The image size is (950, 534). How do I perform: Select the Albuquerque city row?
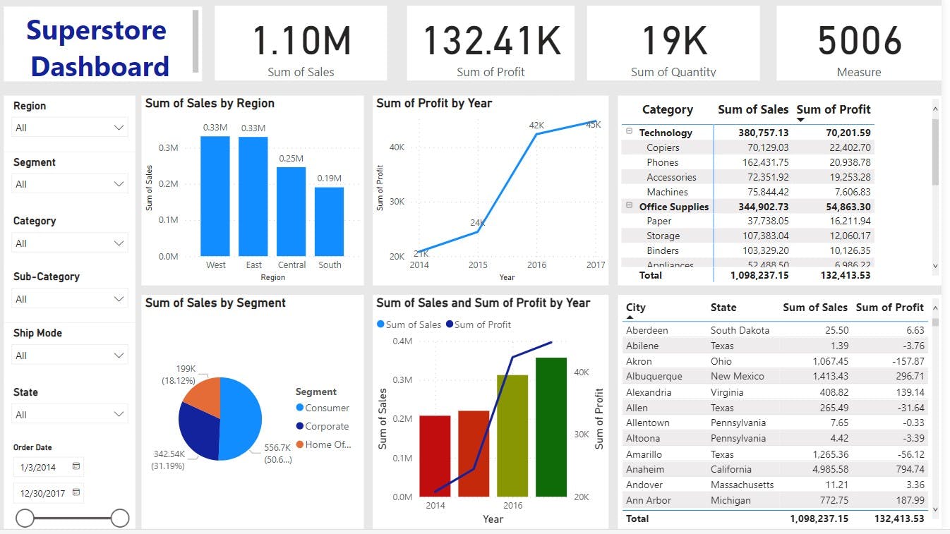pos(775,376)
